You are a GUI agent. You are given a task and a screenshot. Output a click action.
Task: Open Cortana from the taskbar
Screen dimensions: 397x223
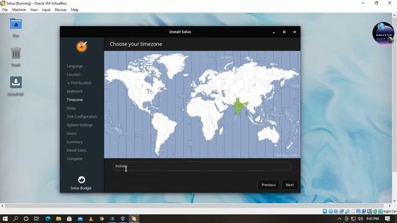point(26,219)
